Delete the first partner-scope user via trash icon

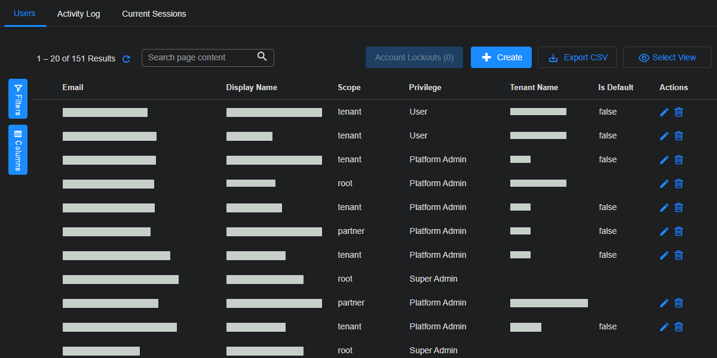coord(679,232)
